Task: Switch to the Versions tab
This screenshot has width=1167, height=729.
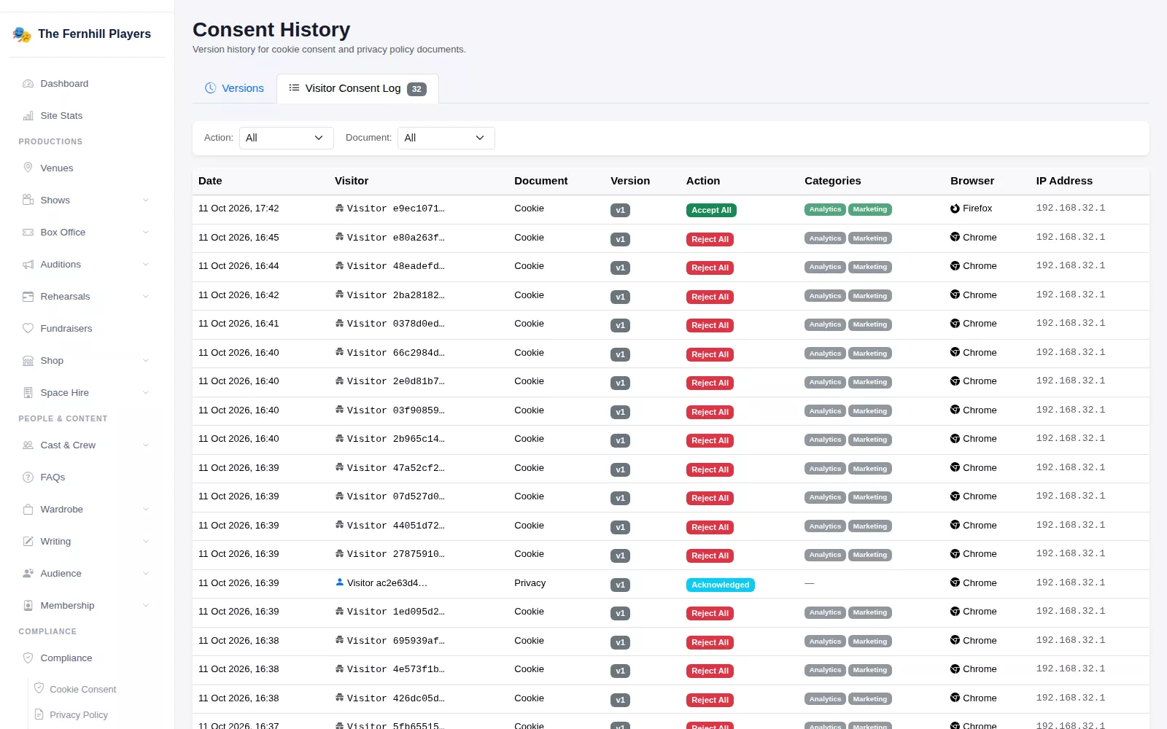Action: point(234,88)
